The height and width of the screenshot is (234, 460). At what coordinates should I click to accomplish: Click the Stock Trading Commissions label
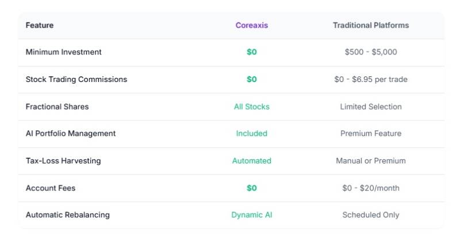[76, 80]
